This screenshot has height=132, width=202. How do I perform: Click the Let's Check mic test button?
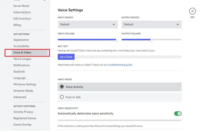[x=66, y=57]
